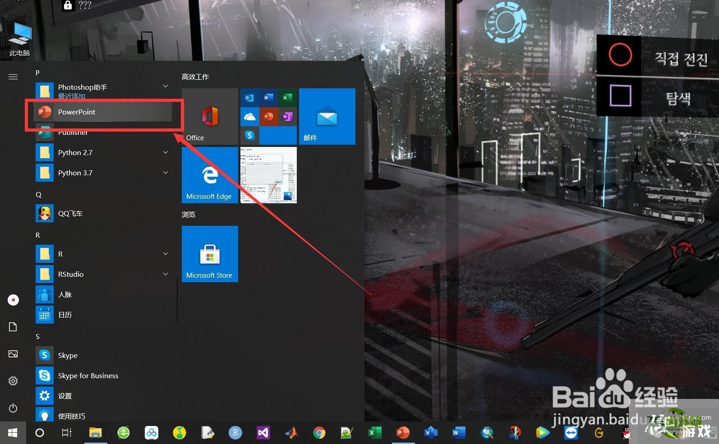The height and width of the screenshot is (444, 719).
Task: Open the Python 3.7 folder item
Action: (x=103, y=173)
